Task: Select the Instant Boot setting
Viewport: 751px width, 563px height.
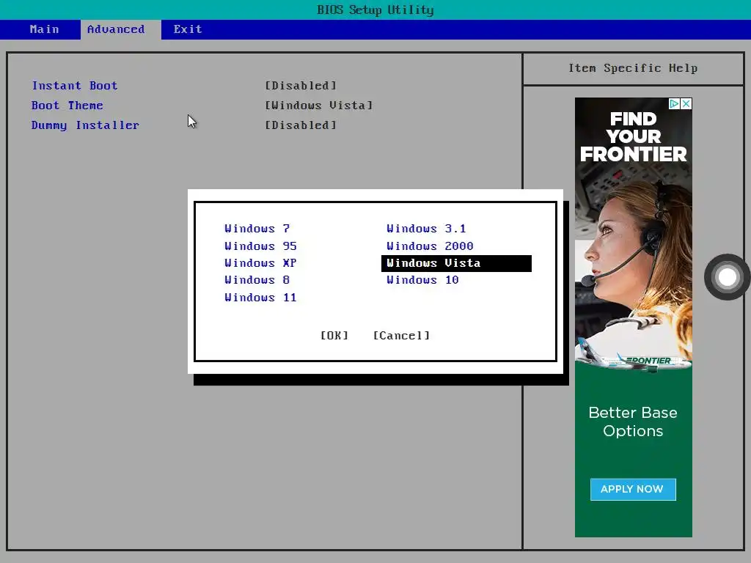Action: (75, 86)
